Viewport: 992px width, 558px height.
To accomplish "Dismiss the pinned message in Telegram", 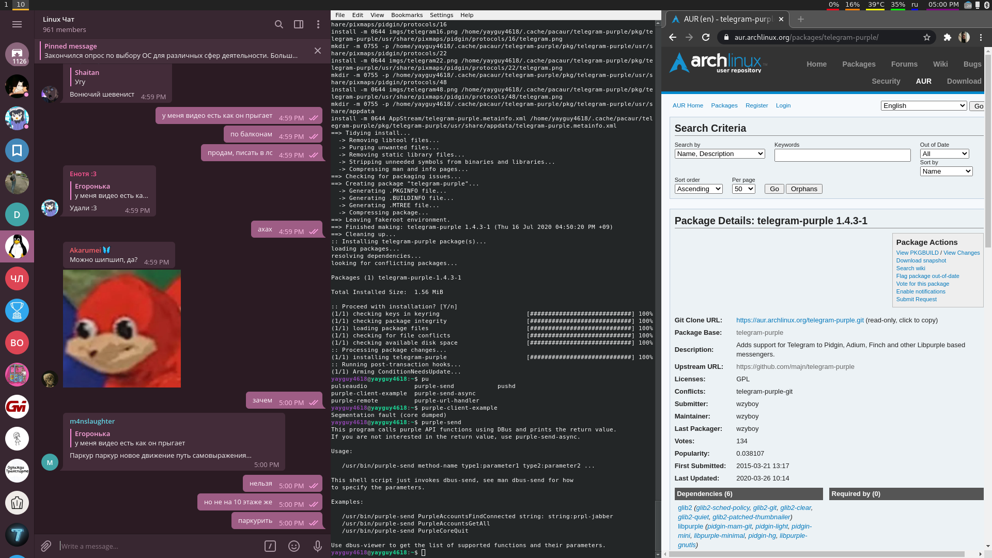I will (x=318, y=51).
